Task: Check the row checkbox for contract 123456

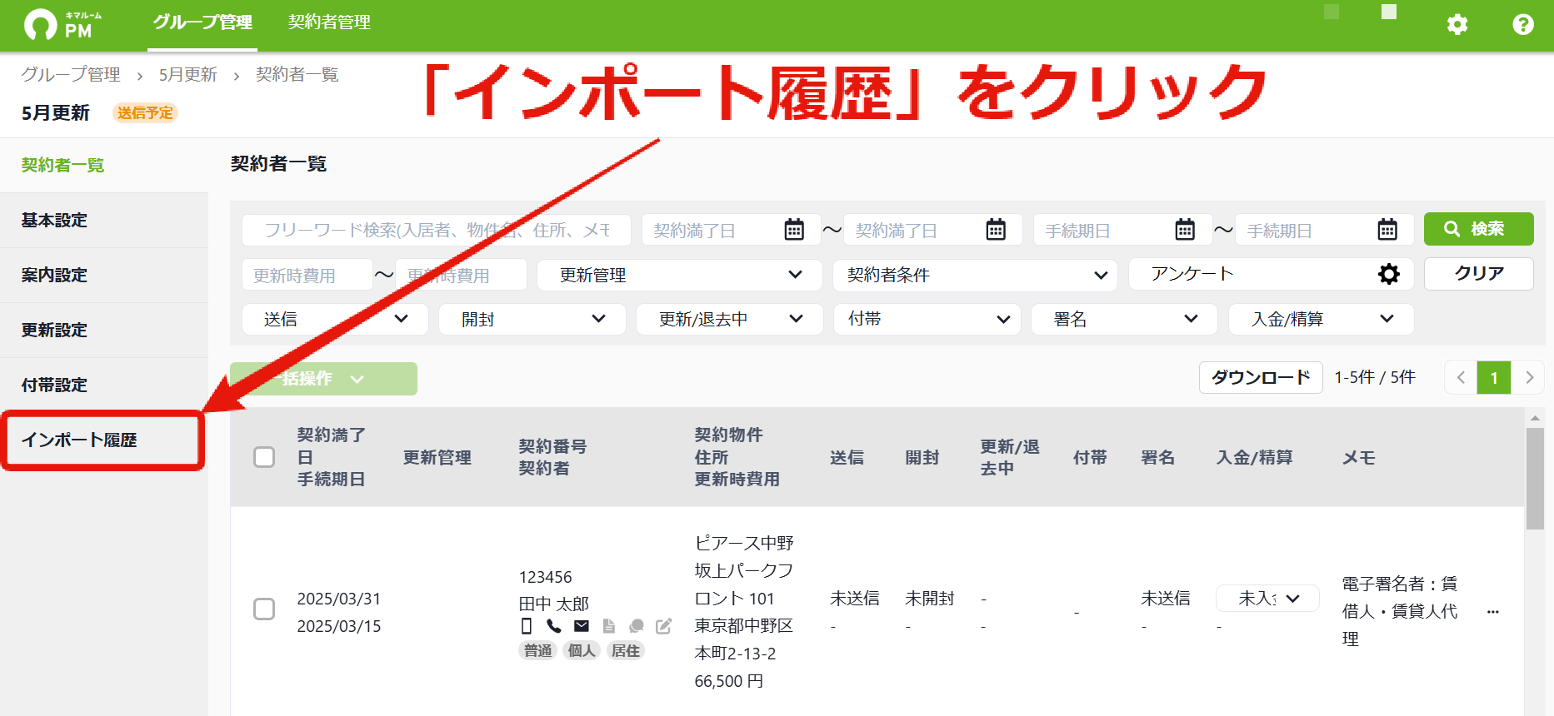Action: coord(264,609)
